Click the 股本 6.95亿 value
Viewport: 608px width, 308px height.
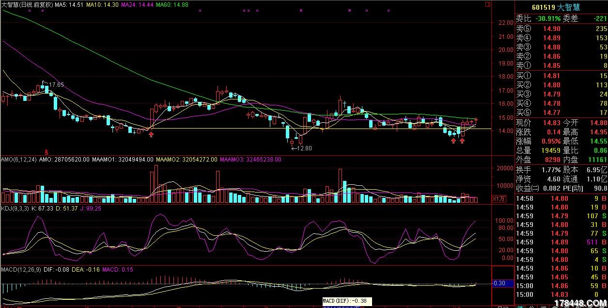click(x=597, y=170)
